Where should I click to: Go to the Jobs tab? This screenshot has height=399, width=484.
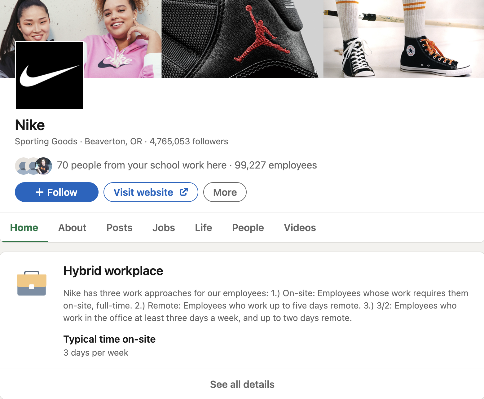coord(164,228)
